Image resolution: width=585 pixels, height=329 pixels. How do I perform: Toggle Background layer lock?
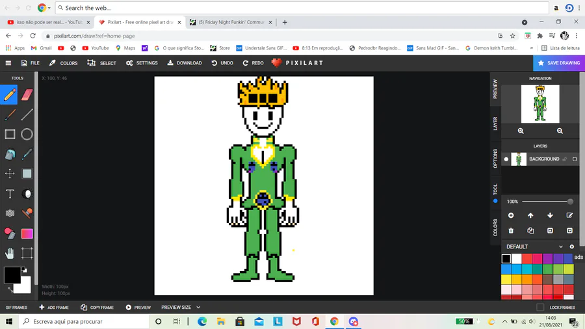point(565,159)
